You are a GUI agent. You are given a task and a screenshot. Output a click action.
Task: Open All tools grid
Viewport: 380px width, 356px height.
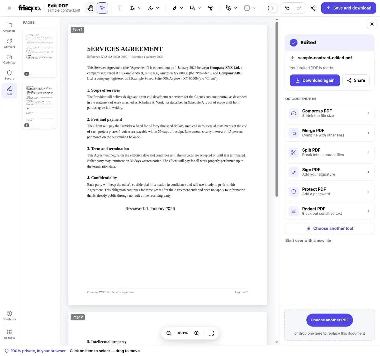[x=9, y=334]
